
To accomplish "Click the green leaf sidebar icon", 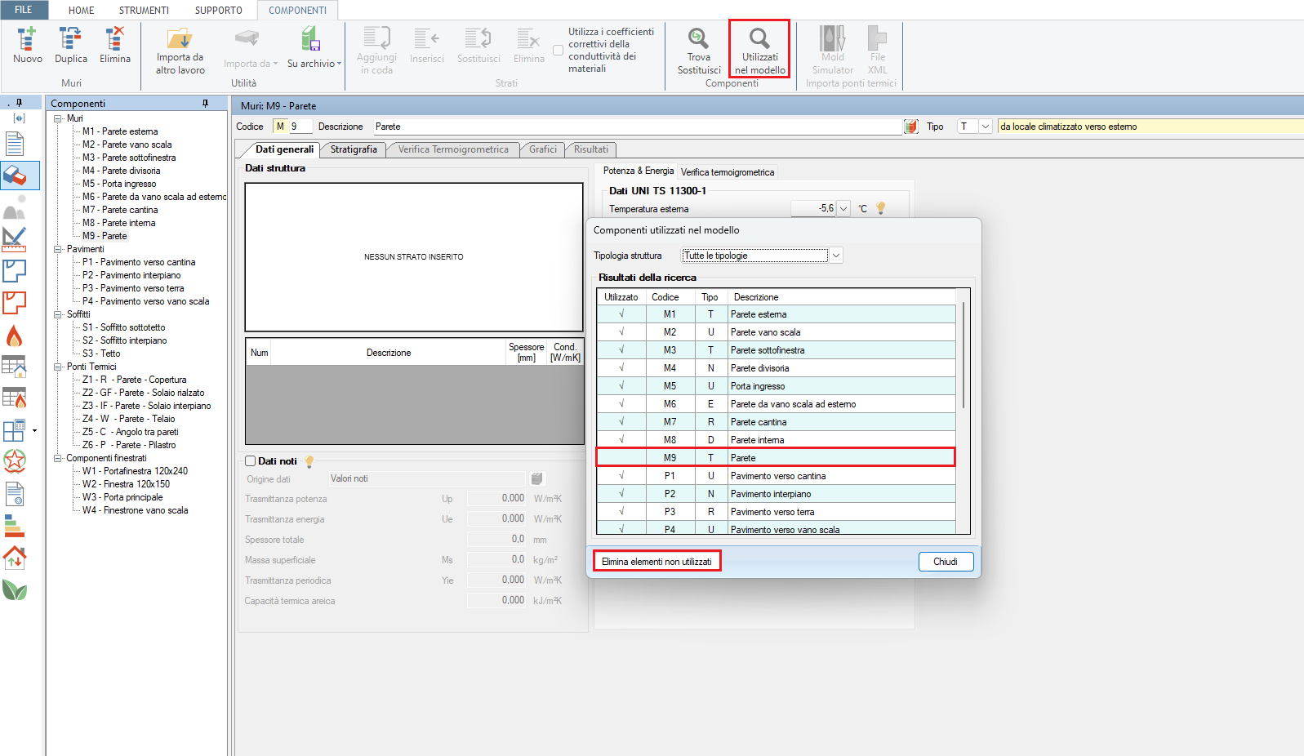I will pos(15,589).
